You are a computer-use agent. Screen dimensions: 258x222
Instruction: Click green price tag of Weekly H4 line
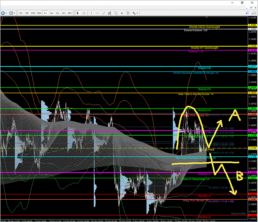tap(253, 109)
